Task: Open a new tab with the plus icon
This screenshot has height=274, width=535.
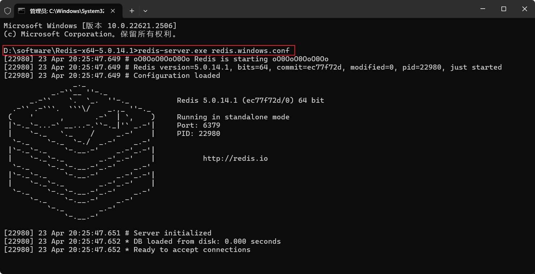Action: click(x=131, y=11)
